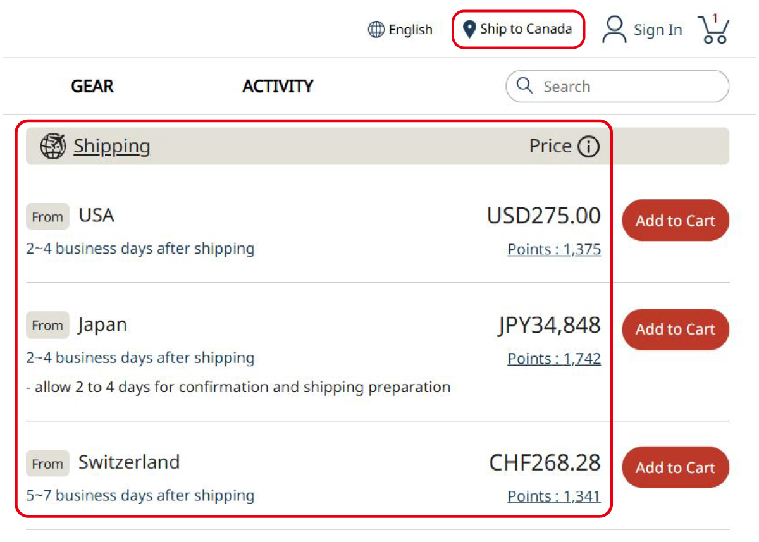Open the GEAR menu

[x=92, y=86]
